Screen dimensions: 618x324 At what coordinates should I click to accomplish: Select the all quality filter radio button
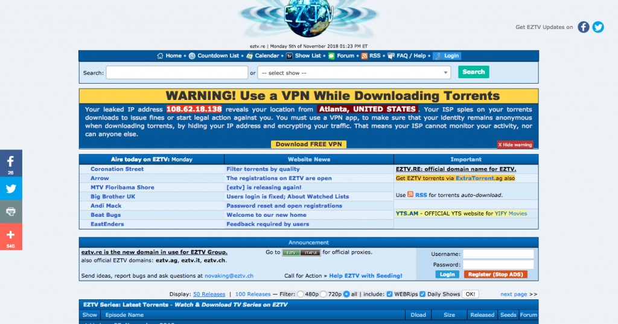[x=346, y=294]
